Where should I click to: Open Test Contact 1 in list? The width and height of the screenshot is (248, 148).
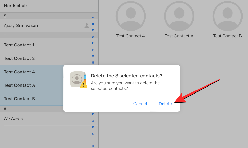(19, 45)
